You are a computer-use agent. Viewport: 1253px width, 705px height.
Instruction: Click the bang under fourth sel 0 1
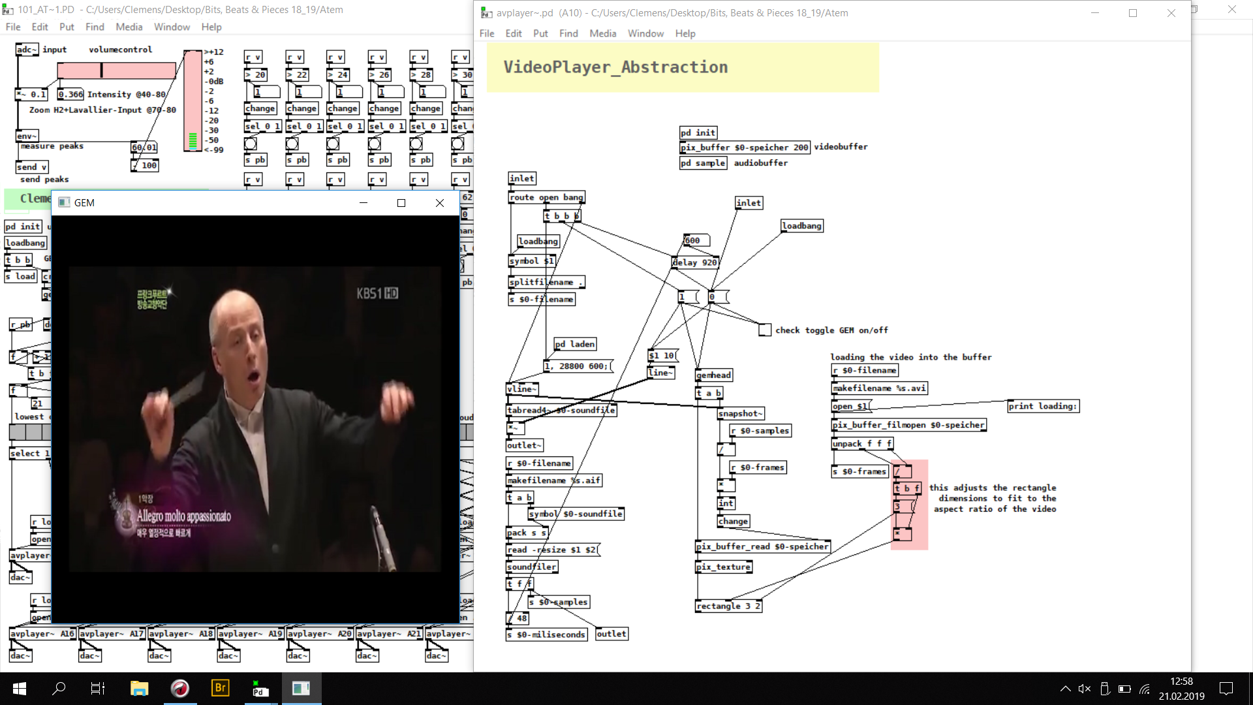(x=375, y=143)
